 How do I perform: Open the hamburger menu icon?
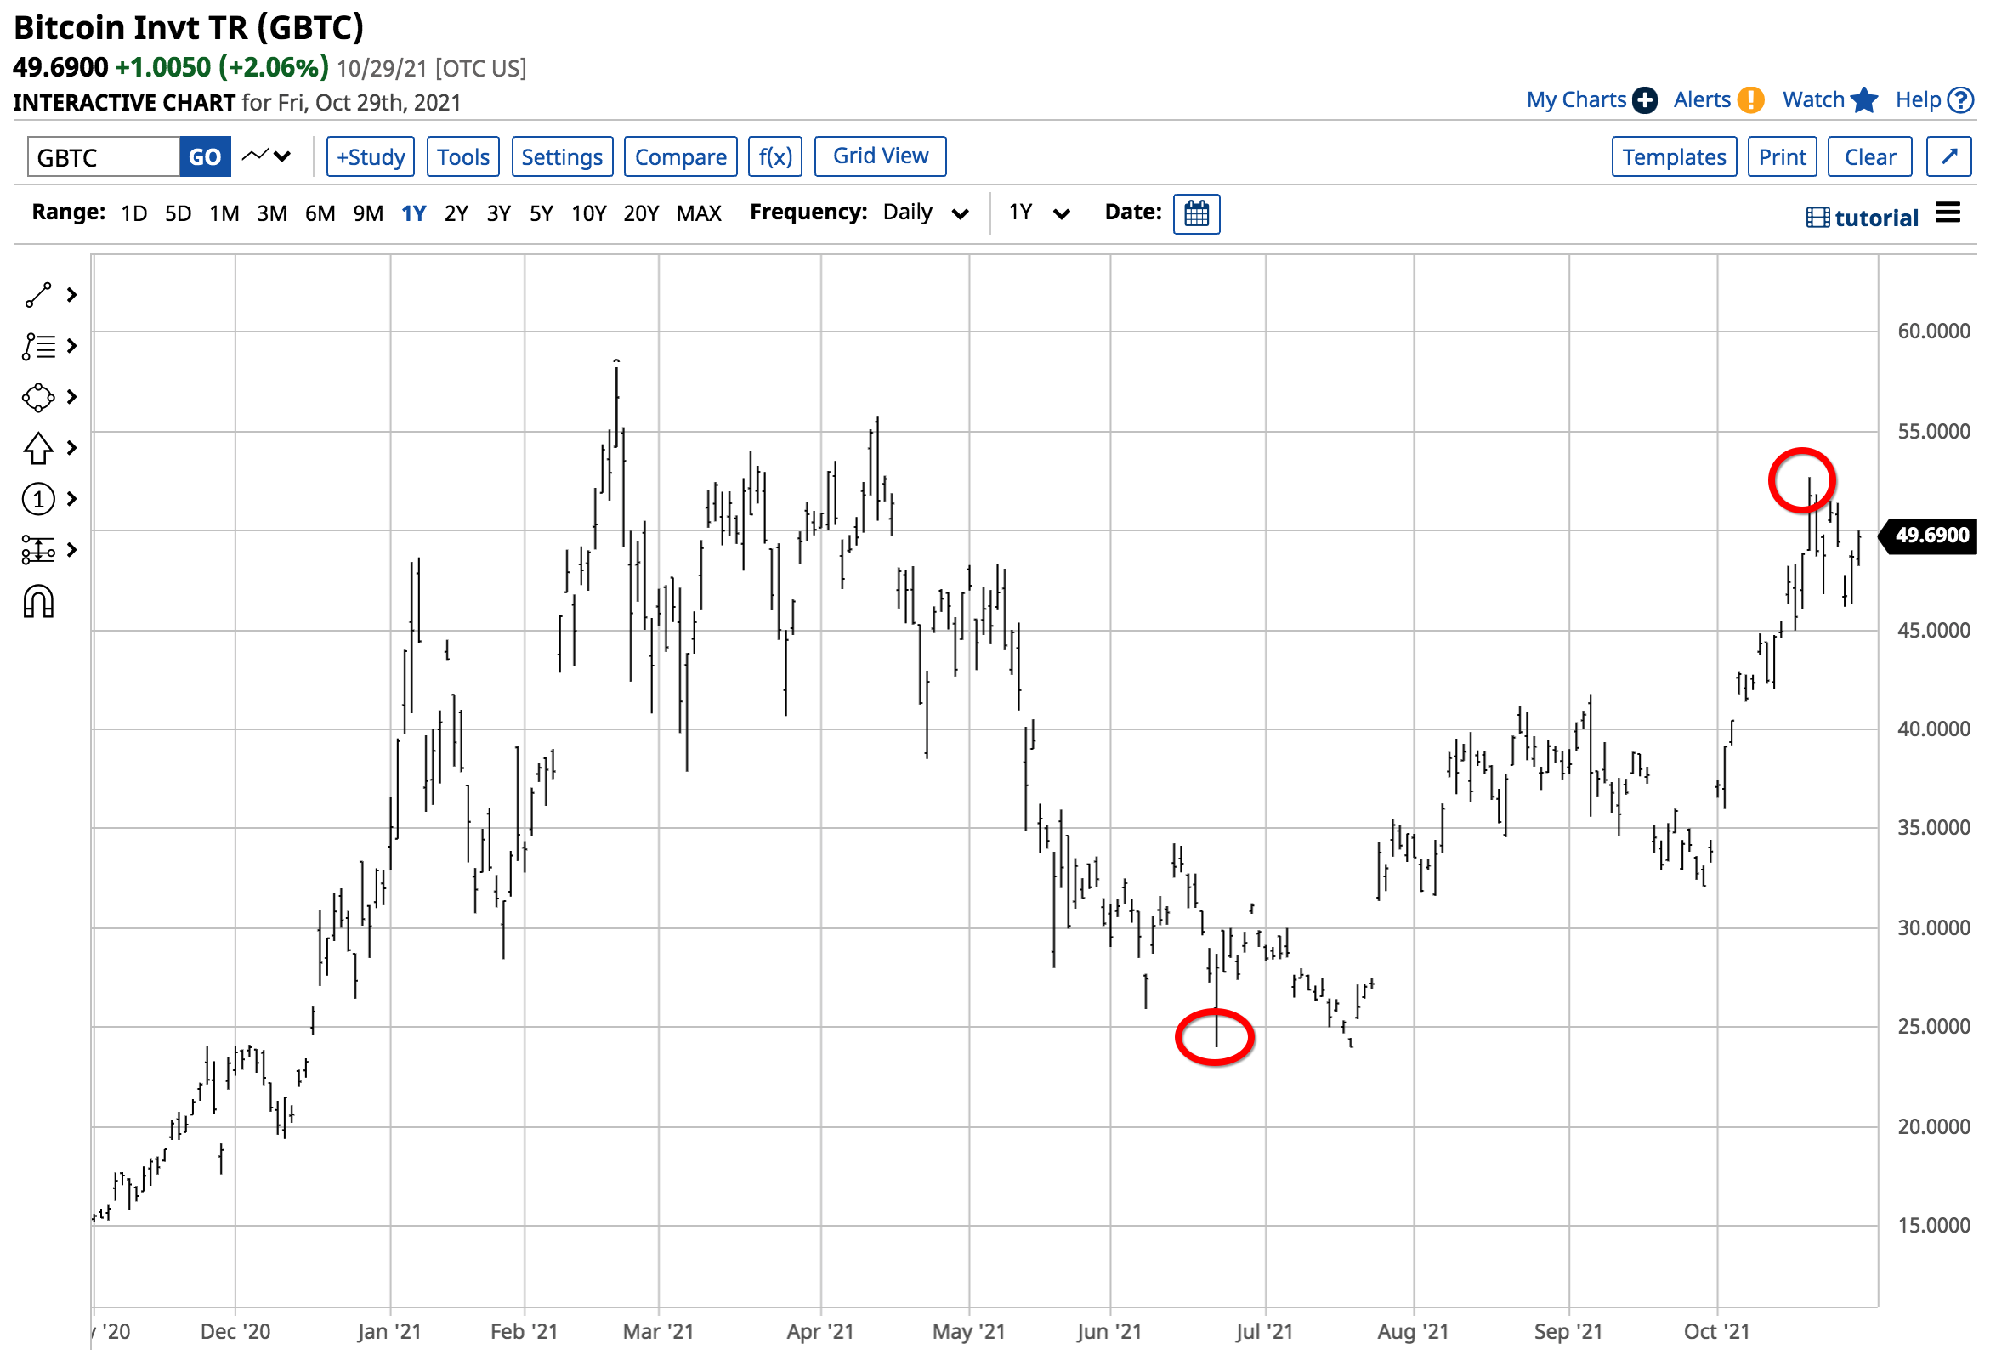click(1948, 213)
